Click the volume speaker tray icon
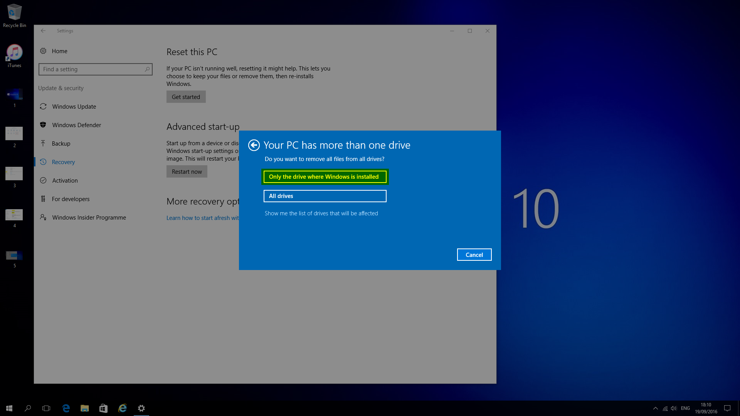The image size is (740, 416). click(x=674, y=408)
